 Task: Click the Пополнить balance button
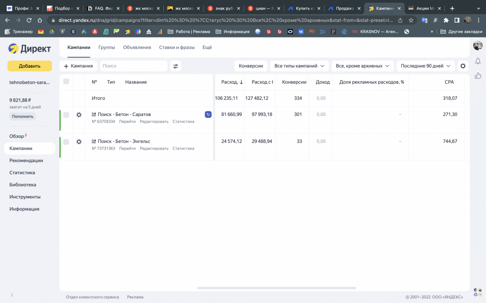click(22, 116)
